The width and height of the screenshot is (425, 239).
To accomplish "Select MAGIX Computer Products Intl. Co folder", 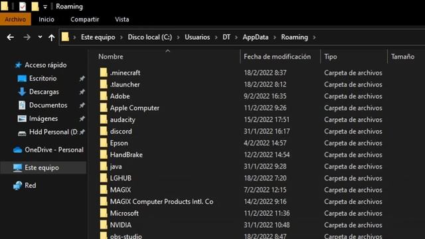I will [x=161, y=202].
